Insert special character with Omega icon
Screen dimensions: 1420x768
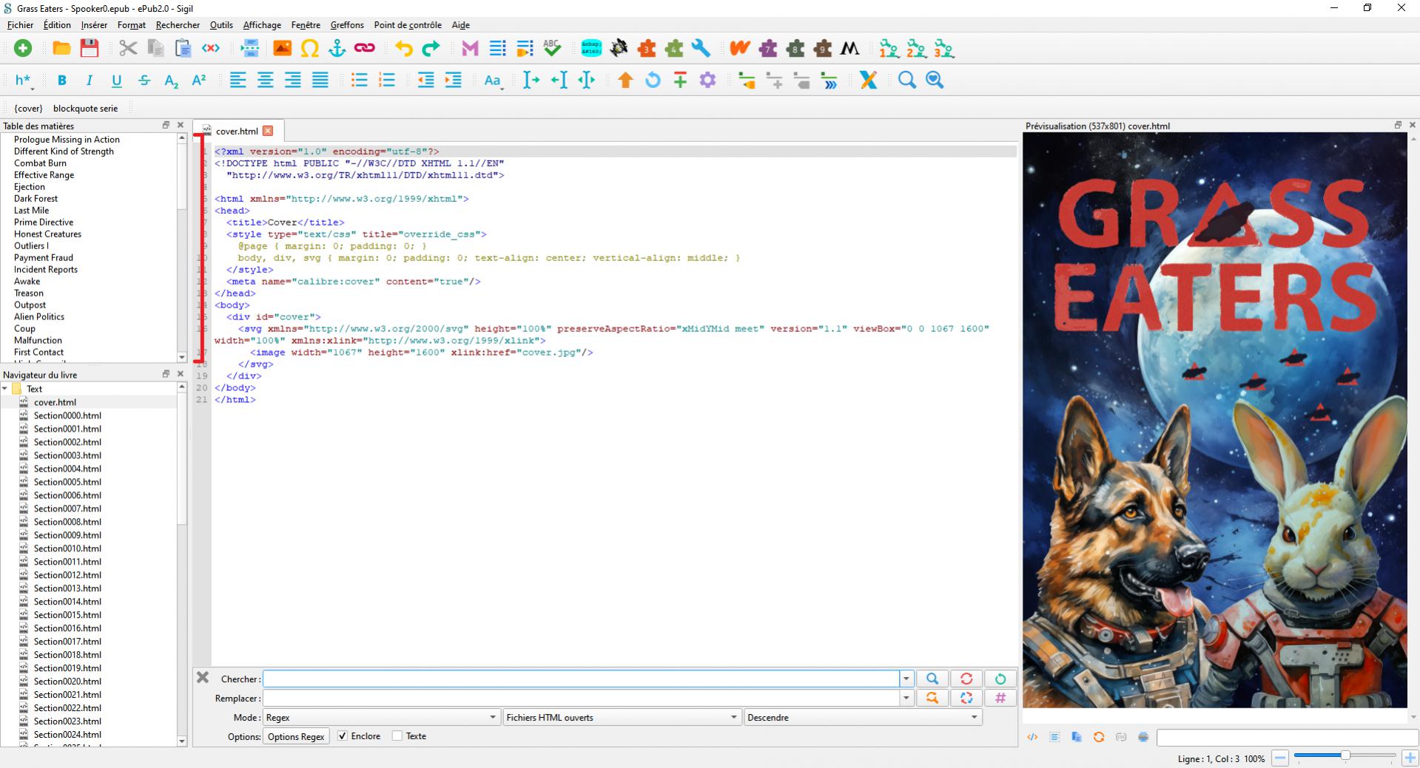coord(310,49)
